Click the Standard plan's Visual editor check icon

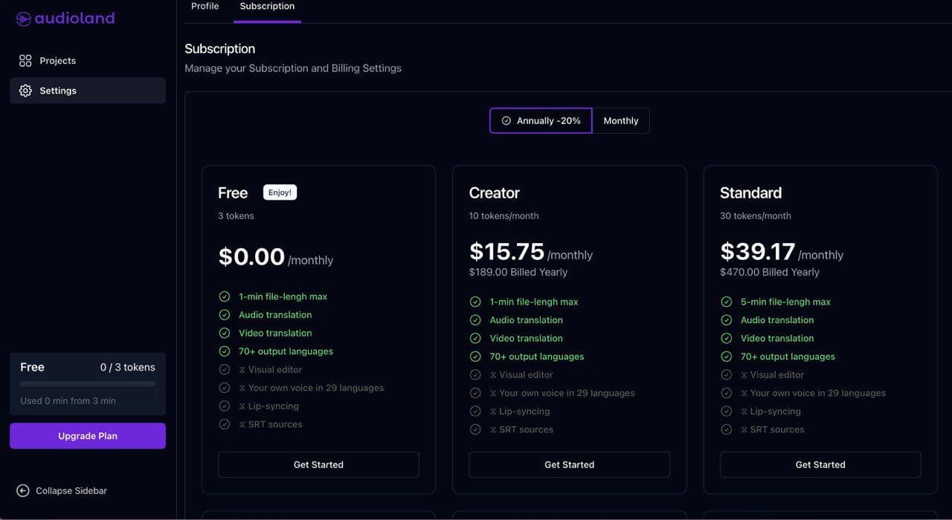click(x=727, y=374)
